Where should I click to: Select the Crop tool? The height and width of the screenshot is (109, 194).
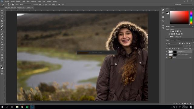(2, 21)
